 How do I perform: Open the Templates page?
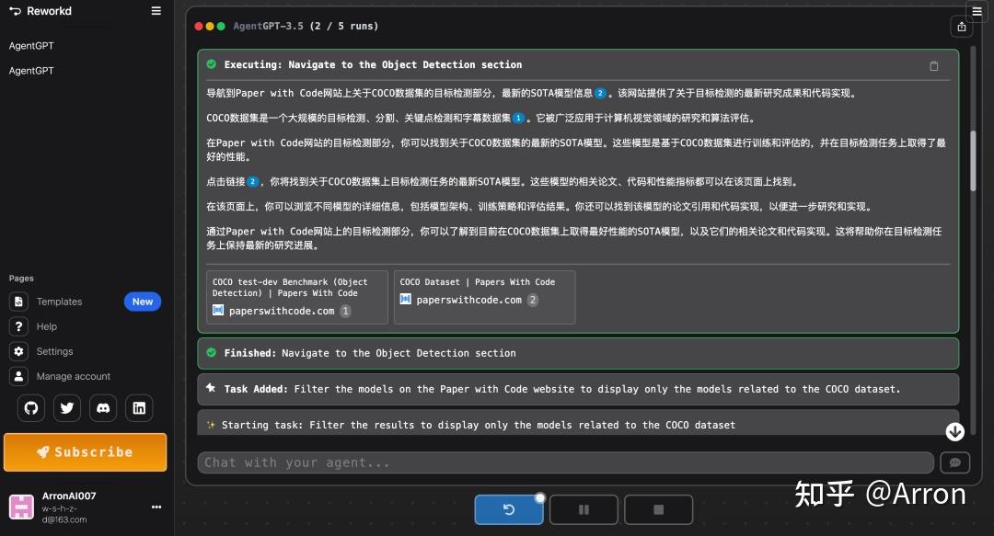coord(60,302)
